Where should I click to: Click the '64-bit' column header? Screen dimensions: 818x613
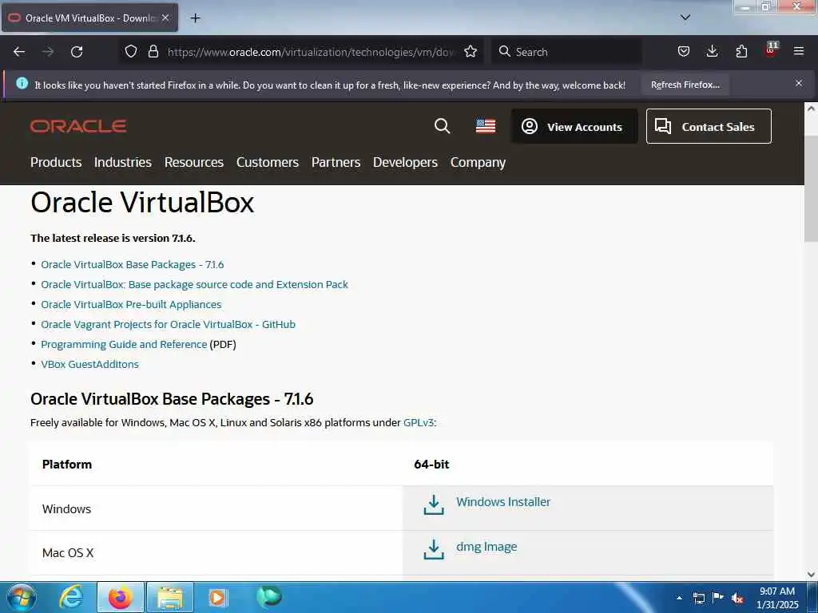click(431, 465)
